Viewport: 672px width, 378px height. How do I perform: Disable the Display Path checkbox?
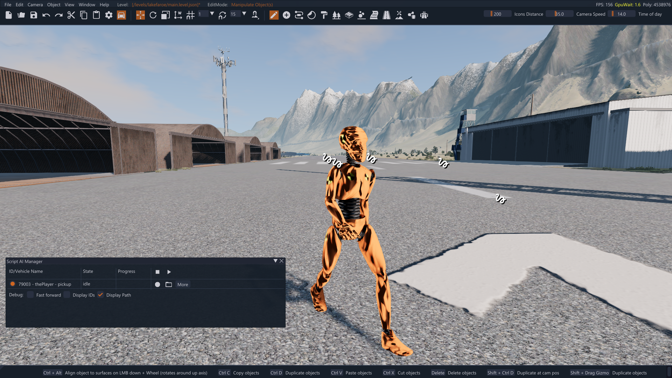coord(100,295)
